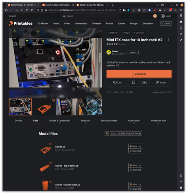The image size is (187, 194).
Task: Switch to the Details tab
Action: [x=18, y=120]
